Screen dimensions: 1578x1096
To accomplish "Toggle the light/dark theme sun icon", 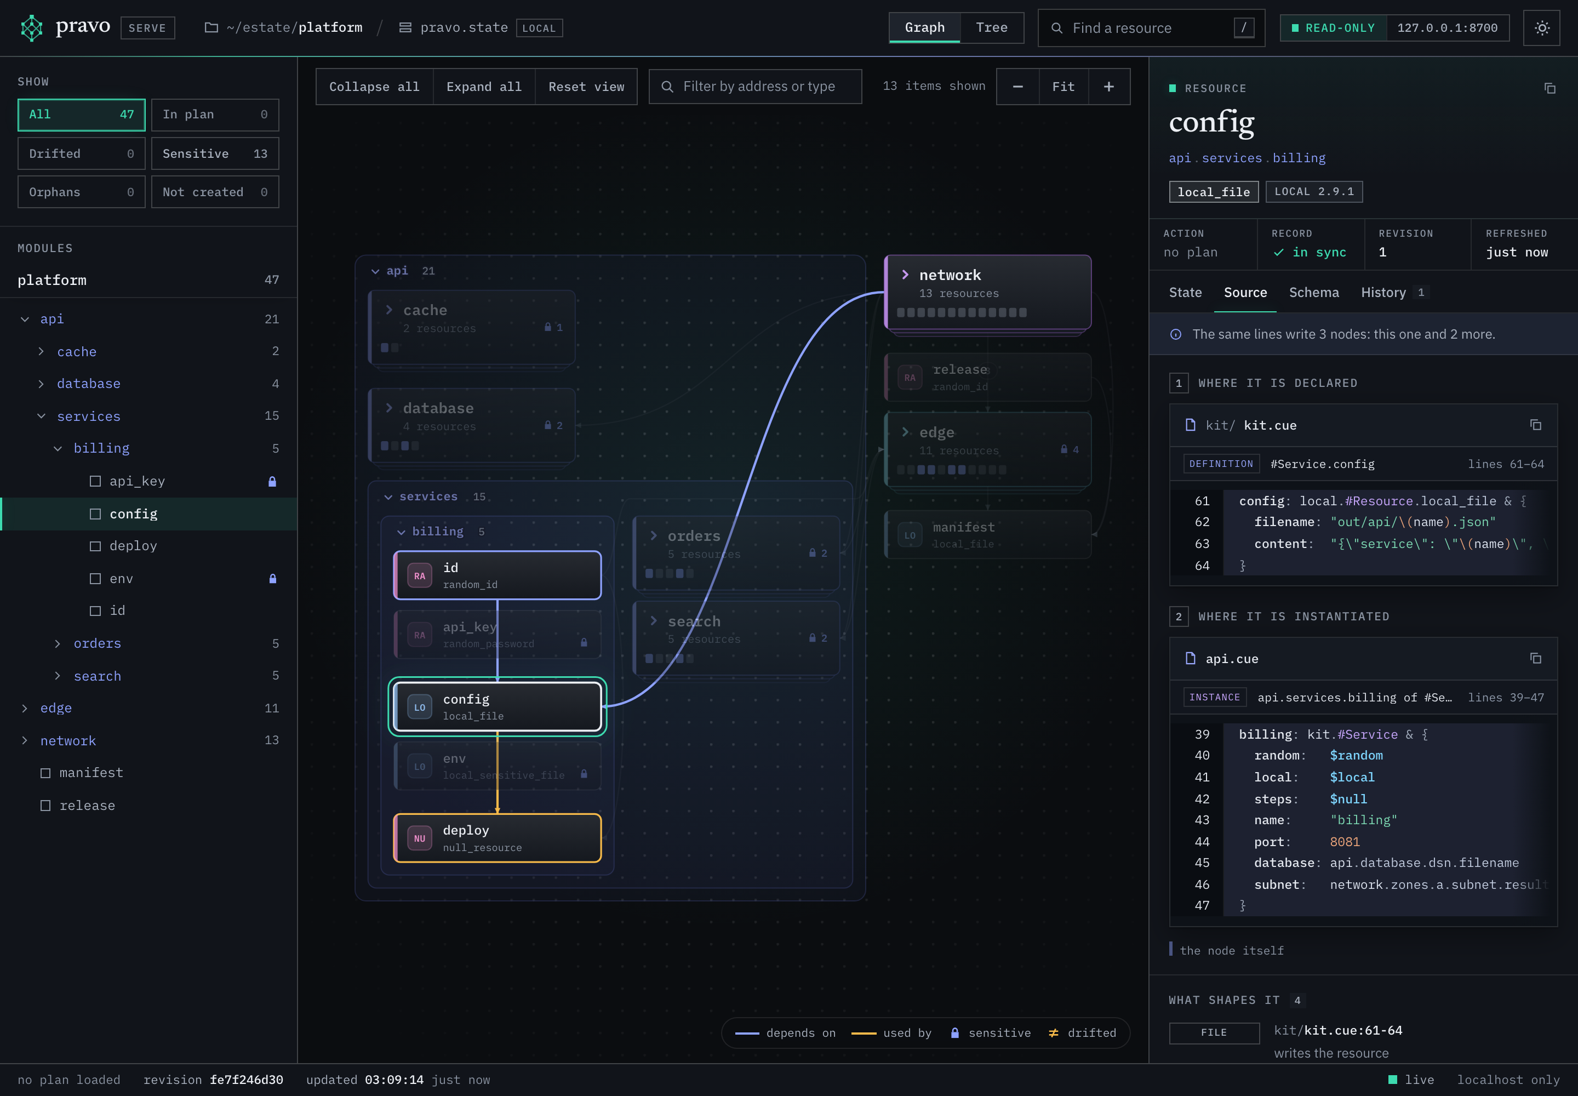I will [x=1542, y=27].
